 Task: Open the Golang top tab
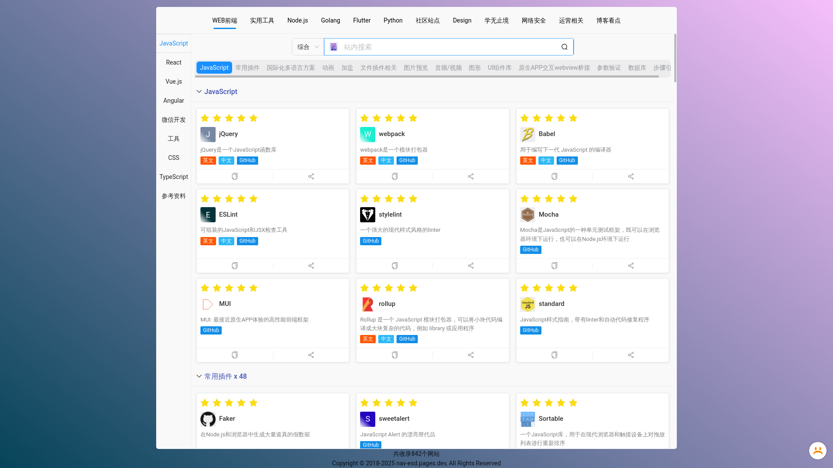[x=331, y=20]
